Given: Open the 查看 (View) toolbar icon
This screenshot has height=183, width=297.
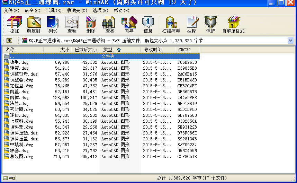Looking at the screenshot, I should coord(72,25).
